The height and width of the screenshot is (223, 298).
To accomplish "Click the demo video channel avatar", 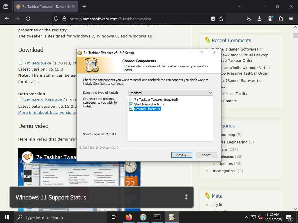I will pyautogui.click(x=28, y=157).
